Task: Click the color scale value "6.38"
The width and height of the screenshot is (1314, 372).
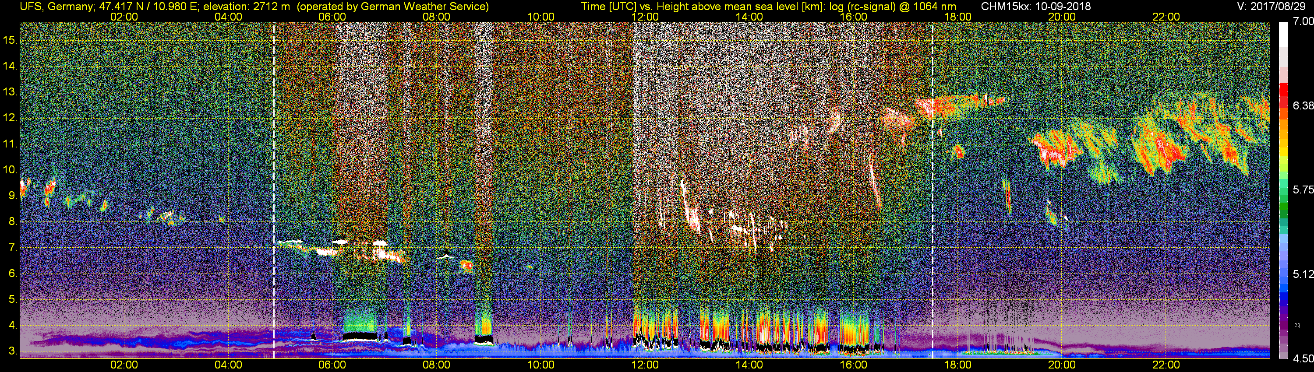Action: 1303,105
